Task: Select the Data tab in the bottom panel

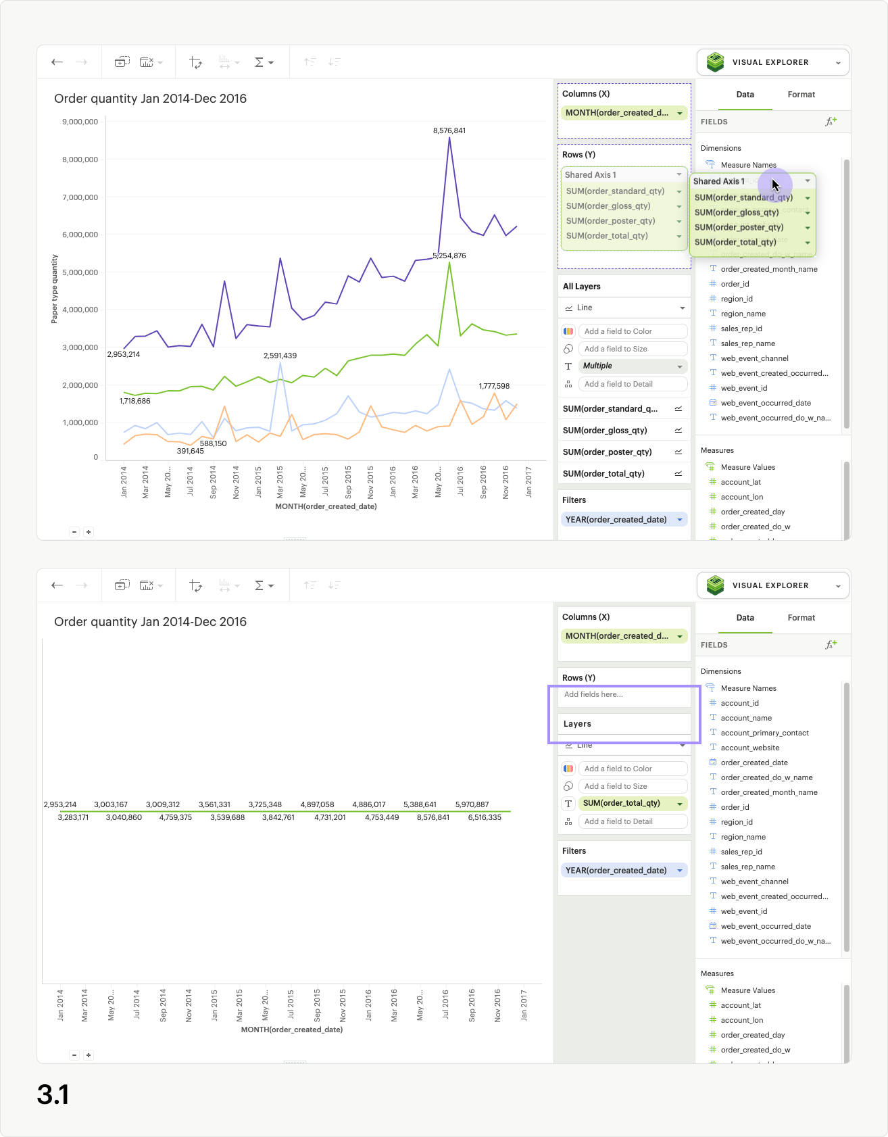Action: pyautogui.click(x=745, y=618)
